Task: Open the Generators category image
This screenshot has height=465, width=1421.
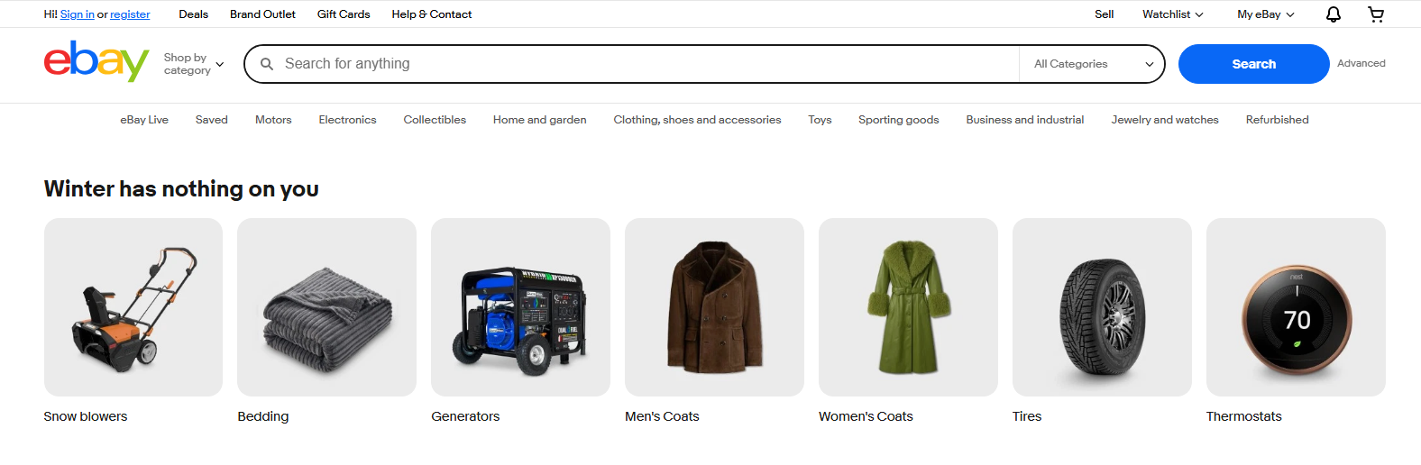Action: click(520, 307)
